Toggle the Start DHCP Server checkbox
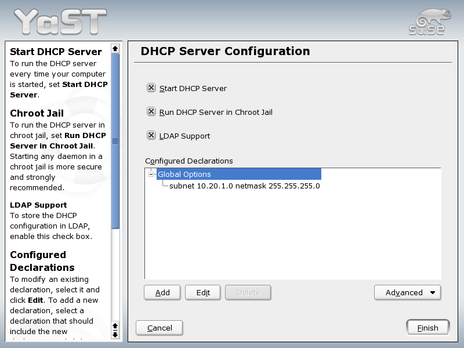Image resolution: width=464 pixels, height=348 pixels. (151, 88)
